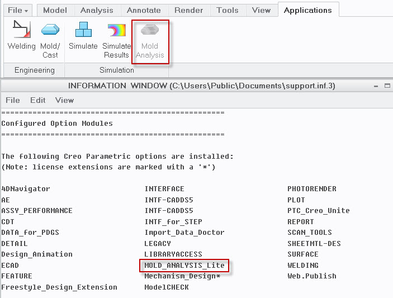Select the FEATURE entry
Screen dimensions: 393x298
click(x=17, y=276)
